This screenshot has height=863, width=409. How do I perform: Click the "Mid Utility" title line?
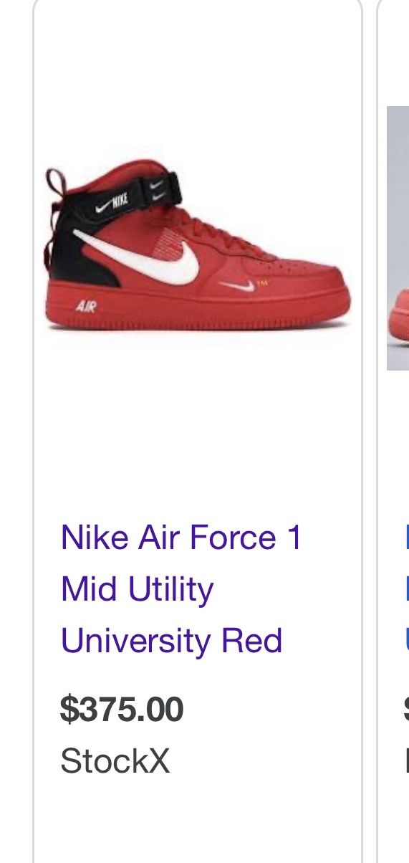[138, 589]
